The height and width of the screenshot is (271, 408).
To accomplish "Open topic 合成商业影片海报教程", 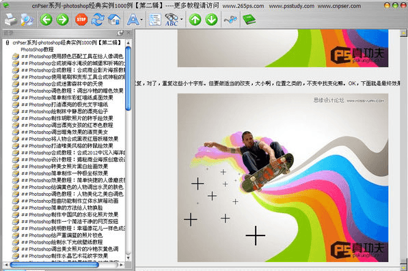I will coord(73,70).
